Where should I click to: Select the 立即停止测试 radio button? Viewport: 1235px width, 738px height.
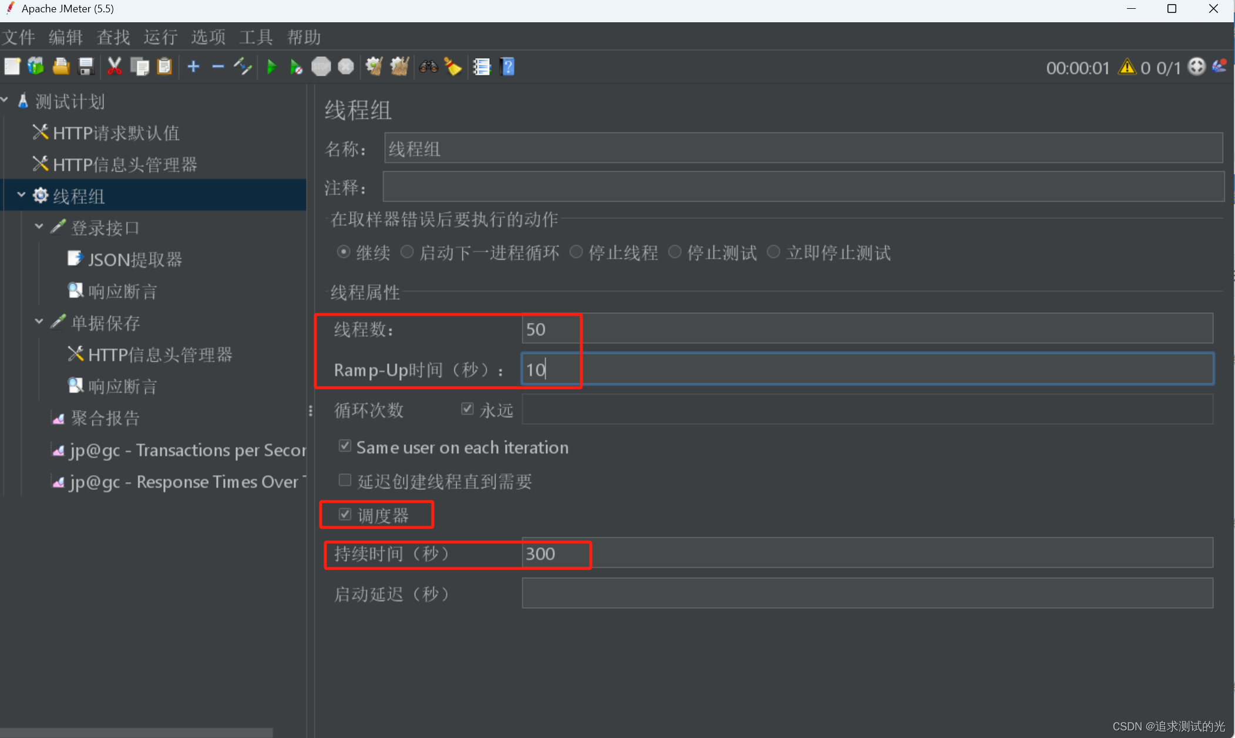[x=774, y=252]
